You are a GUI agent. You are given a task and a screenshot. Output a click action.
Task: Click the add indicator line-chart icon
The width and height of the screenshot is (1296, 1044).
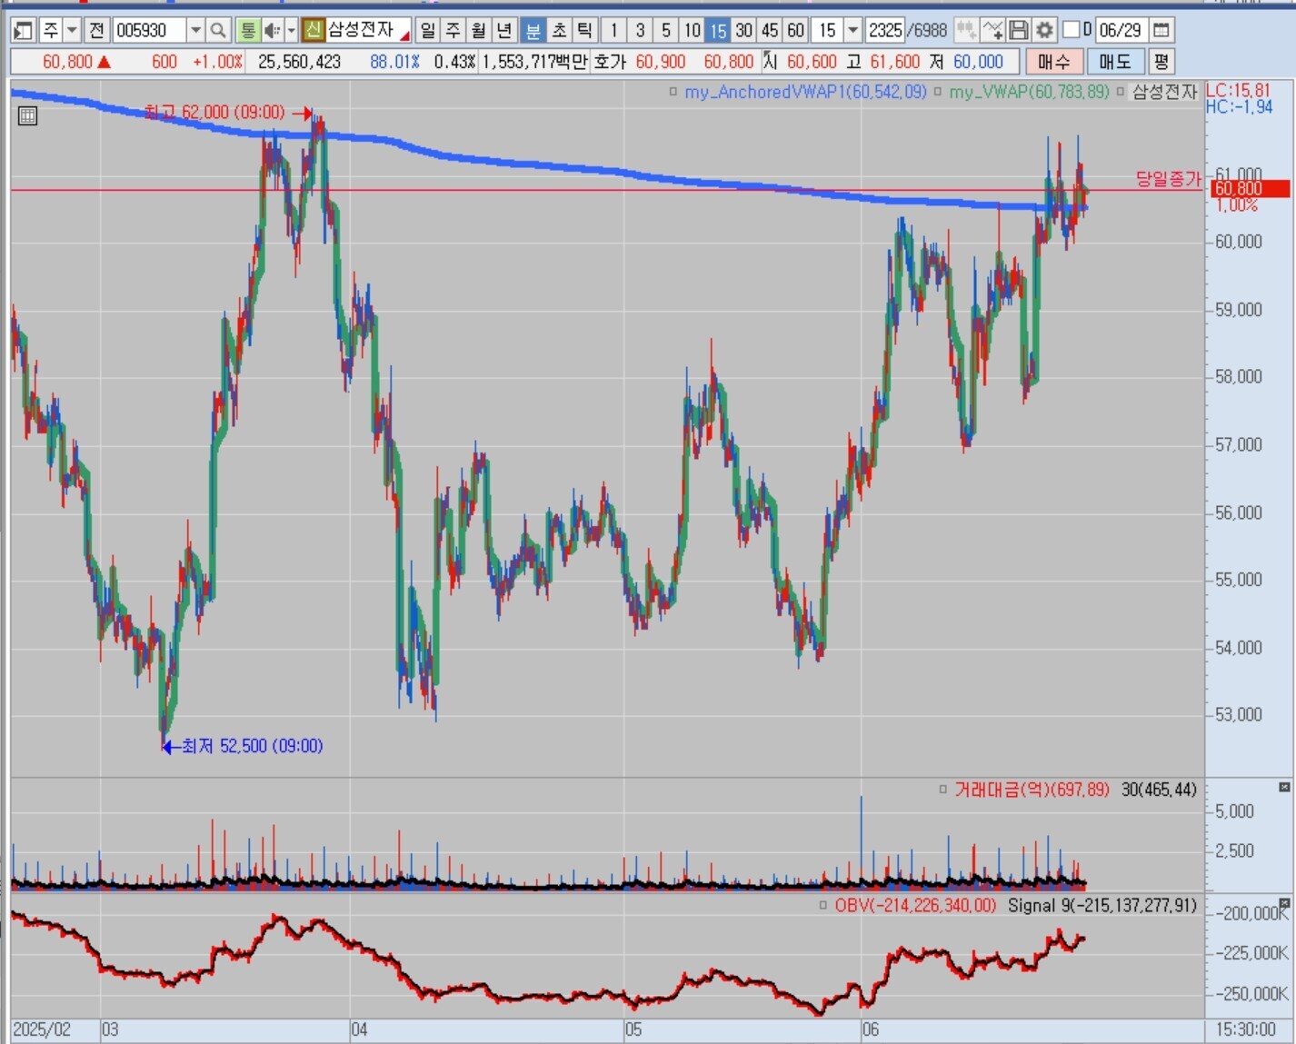(x=992, y=31)
